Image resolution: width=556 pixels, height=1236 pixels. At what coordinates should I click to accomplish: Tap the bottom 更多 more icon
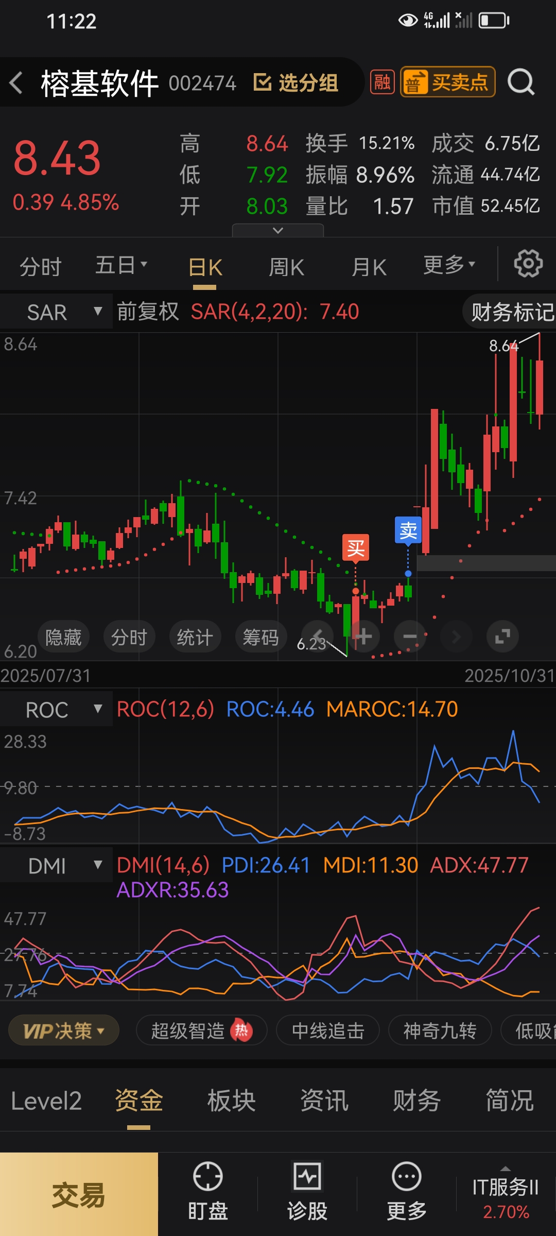[x=407, y=1191]
